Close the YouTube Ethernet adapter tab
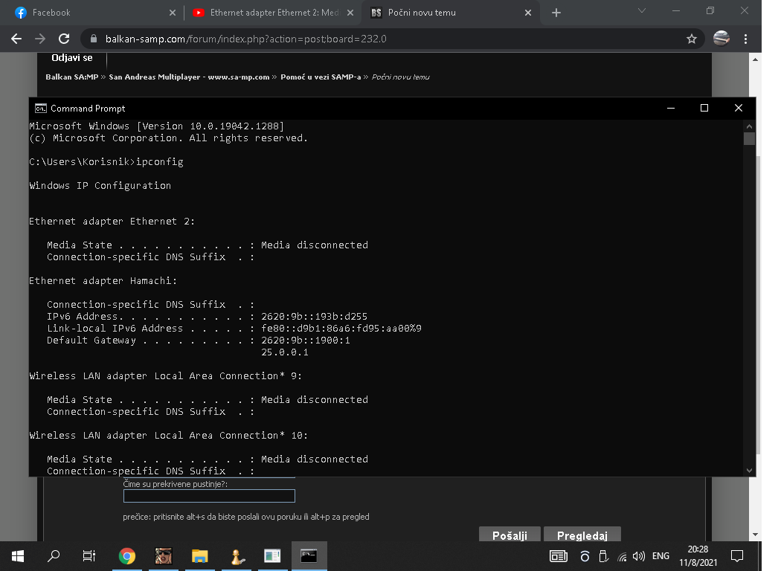This screenshot has height=571, width=781. tap(350, 13)
